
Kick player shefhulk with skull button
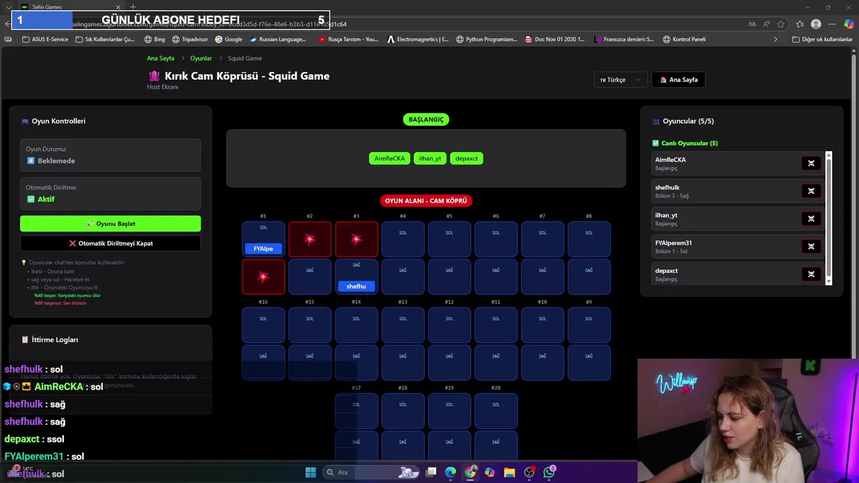coord(811,191)
